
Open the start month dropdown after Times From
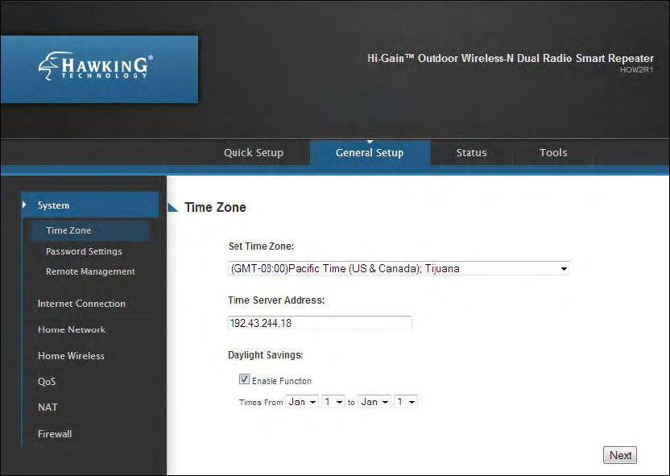pos(302,402)
